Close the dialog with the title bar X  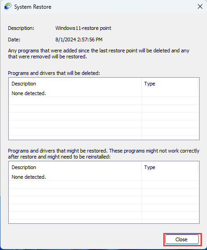click(x=200, y=7)
